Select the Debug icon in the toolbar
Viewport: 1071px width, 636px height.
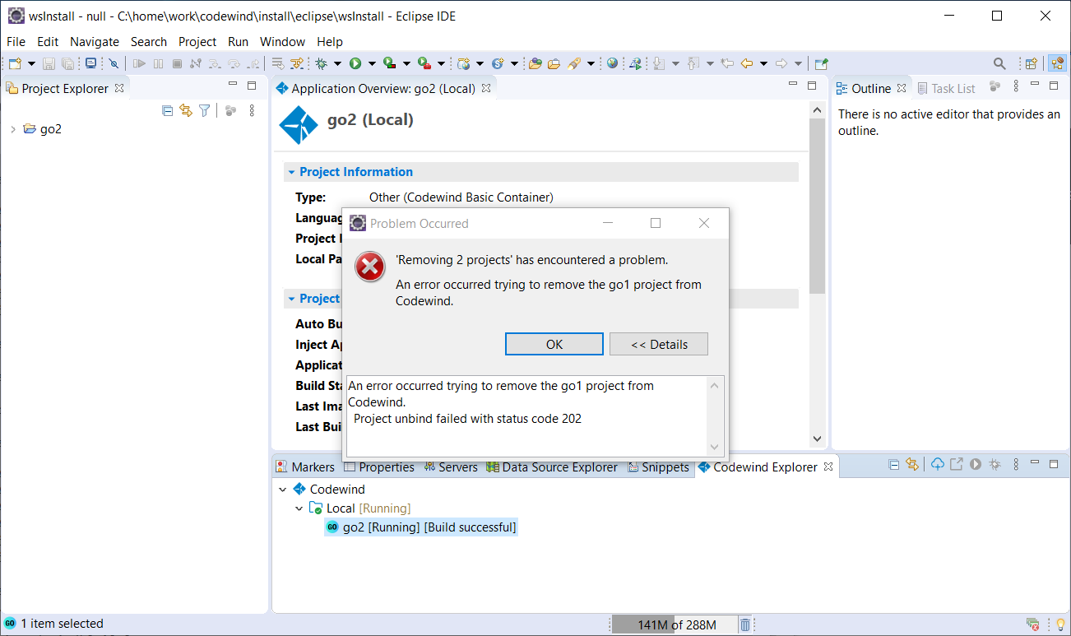pyautogui.click(x=319, y=63)
